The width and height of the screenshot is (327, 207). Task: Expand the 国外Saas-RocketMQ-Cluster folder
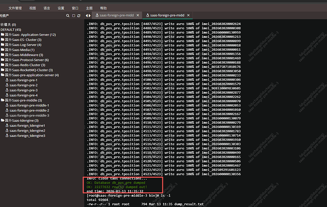pos(26,70)
